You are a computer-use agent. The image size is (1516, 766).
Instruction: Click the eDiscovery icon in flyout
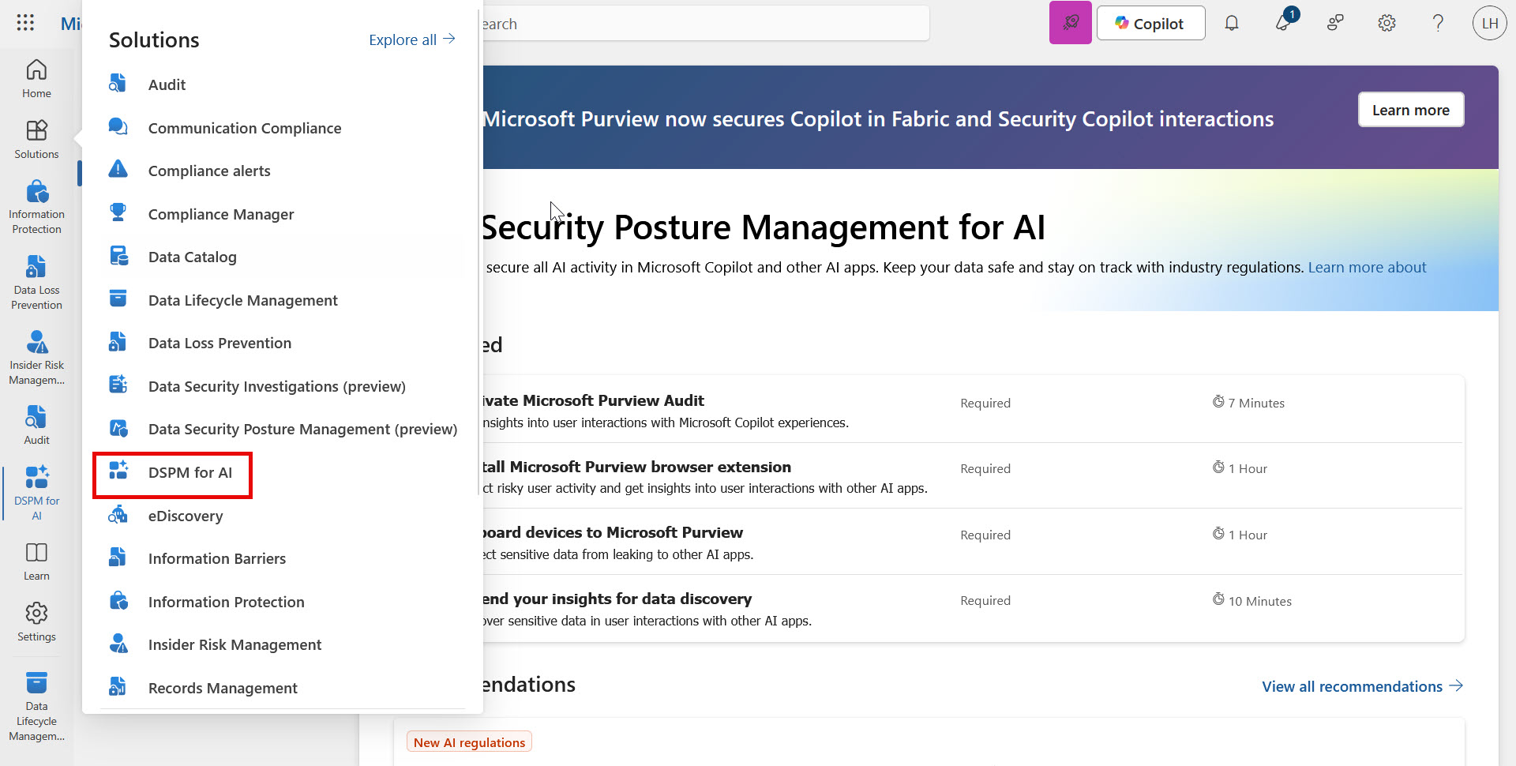[x=118, y=515]
